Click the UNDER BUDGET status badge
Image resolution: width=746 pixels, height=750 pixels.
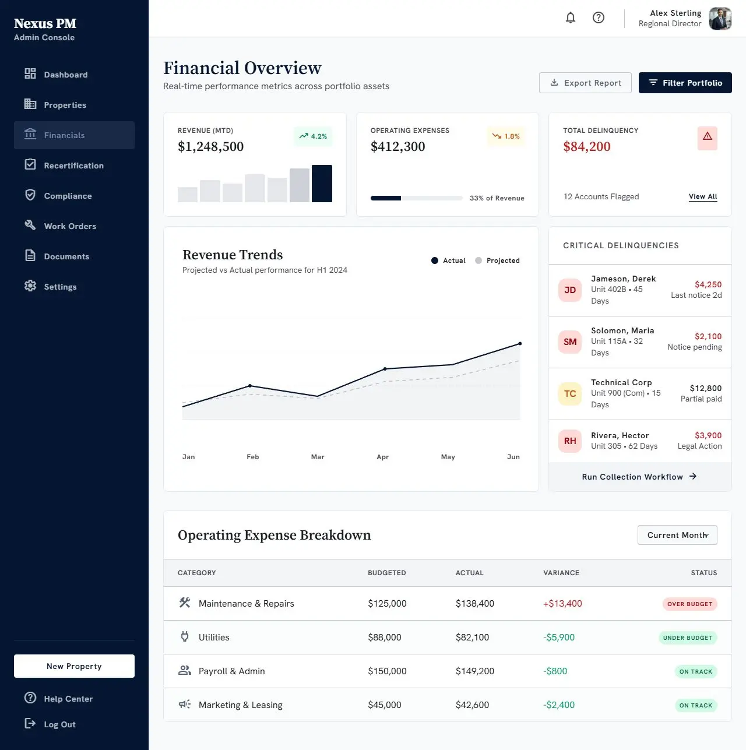(688, 638)
